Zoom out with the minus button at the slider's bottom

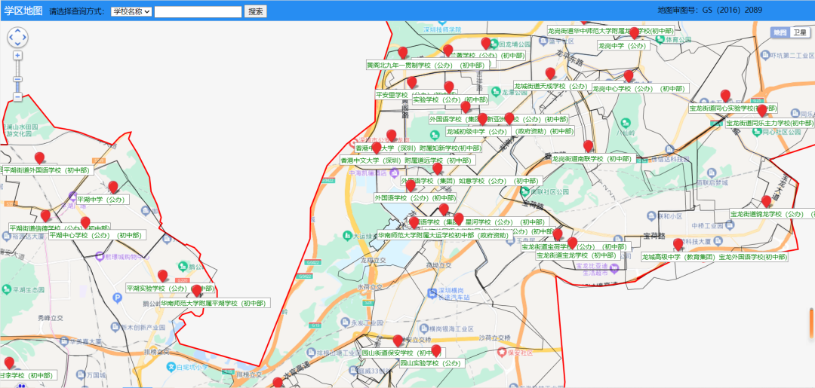(17, 96)
